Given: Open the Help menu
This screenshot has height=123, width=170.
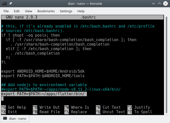Looking at the screenshot, I should pyautogui.click(x=81, y=11).
